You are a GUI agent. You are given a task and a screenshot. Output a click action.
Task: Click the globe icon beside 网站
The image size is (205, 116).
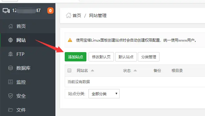click(11, 40)
